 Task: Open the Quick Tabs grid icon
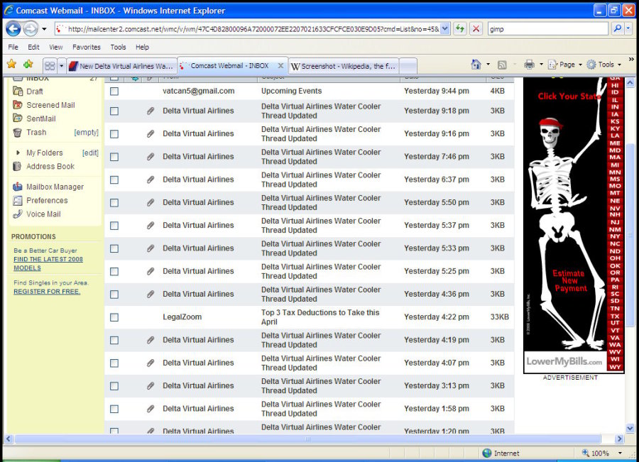50,65
